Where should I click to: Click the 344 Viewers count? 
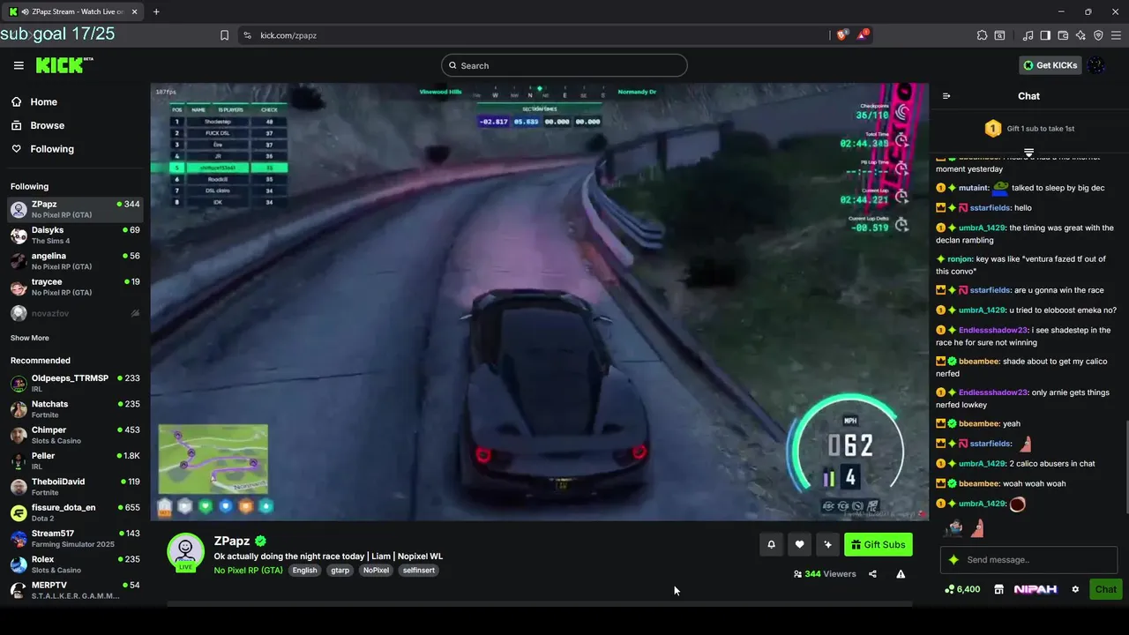pos(825,574)
